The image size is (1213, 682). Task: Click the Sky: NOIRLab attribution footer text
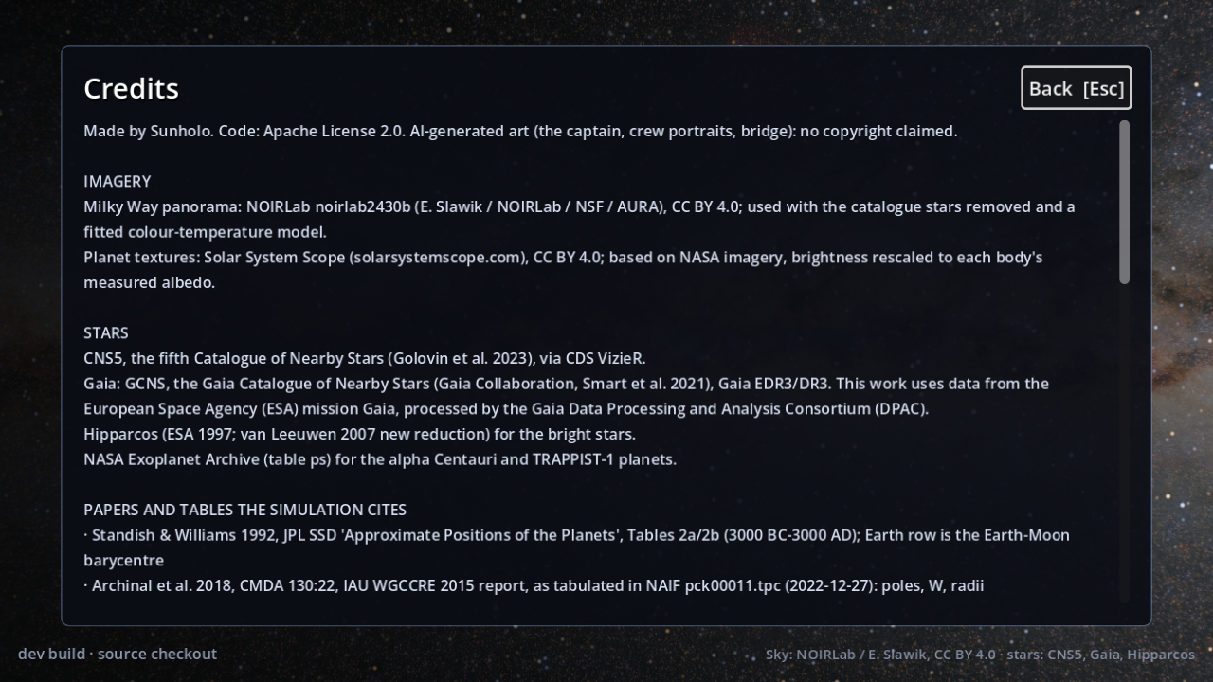980,655
